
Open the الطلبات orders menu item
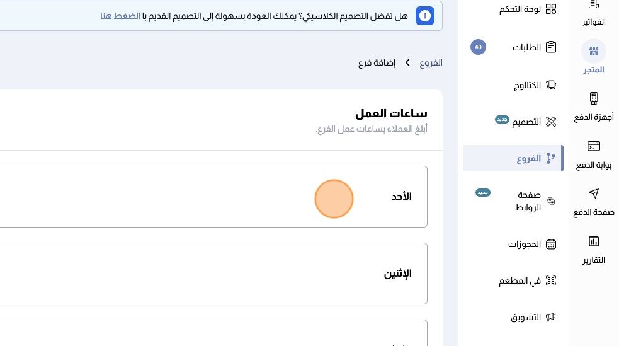click(x=527, y=47)
